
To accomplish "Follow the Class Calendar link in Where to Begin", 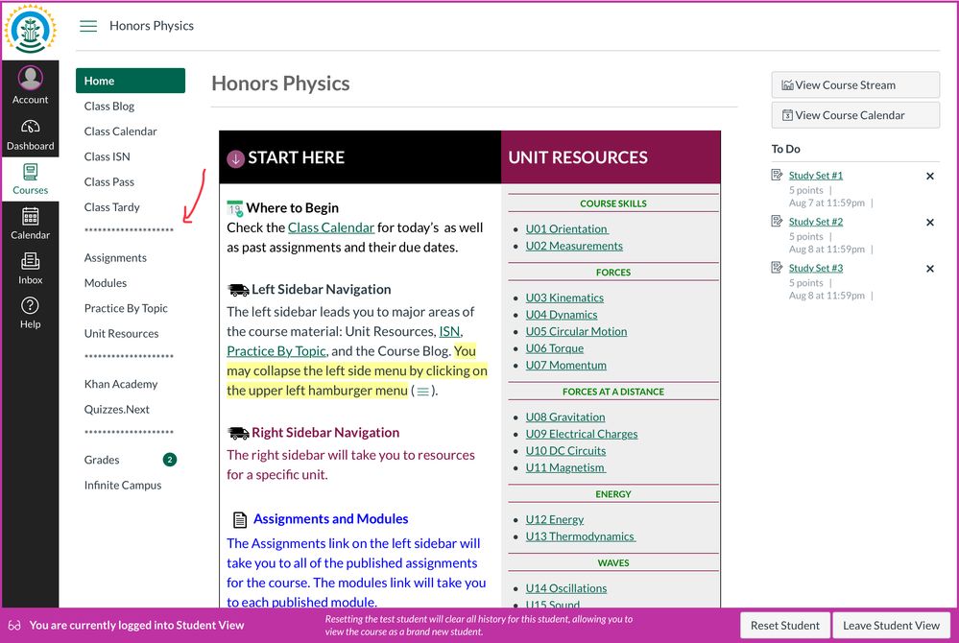I will [331, 227].
